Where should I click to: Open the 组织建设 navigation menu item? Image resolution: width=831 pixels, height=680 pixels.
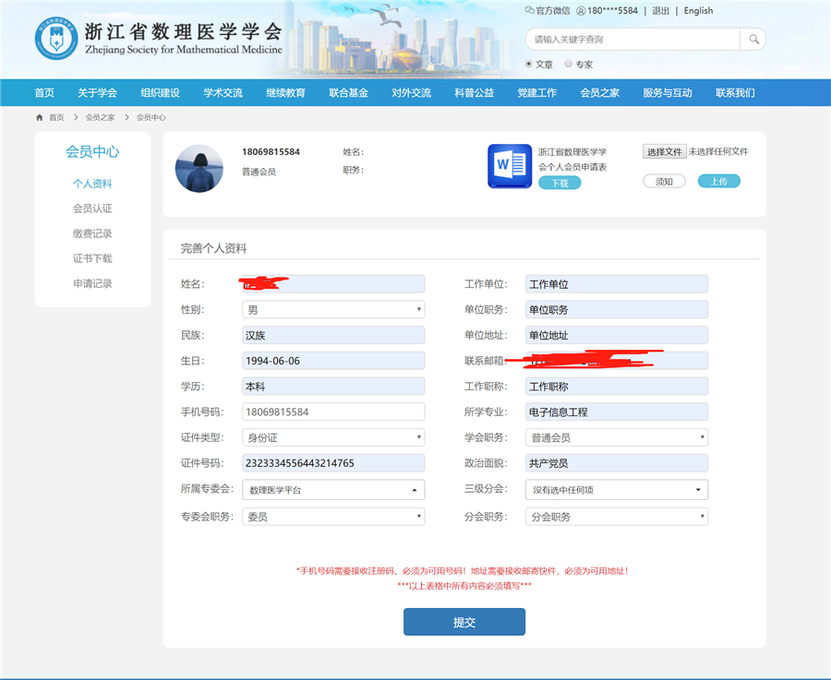tap(160, 92)
